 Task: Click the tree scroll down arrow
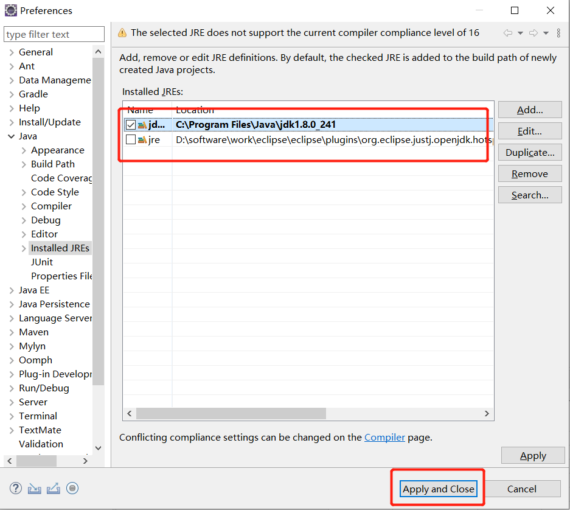[x=98, y=448]
